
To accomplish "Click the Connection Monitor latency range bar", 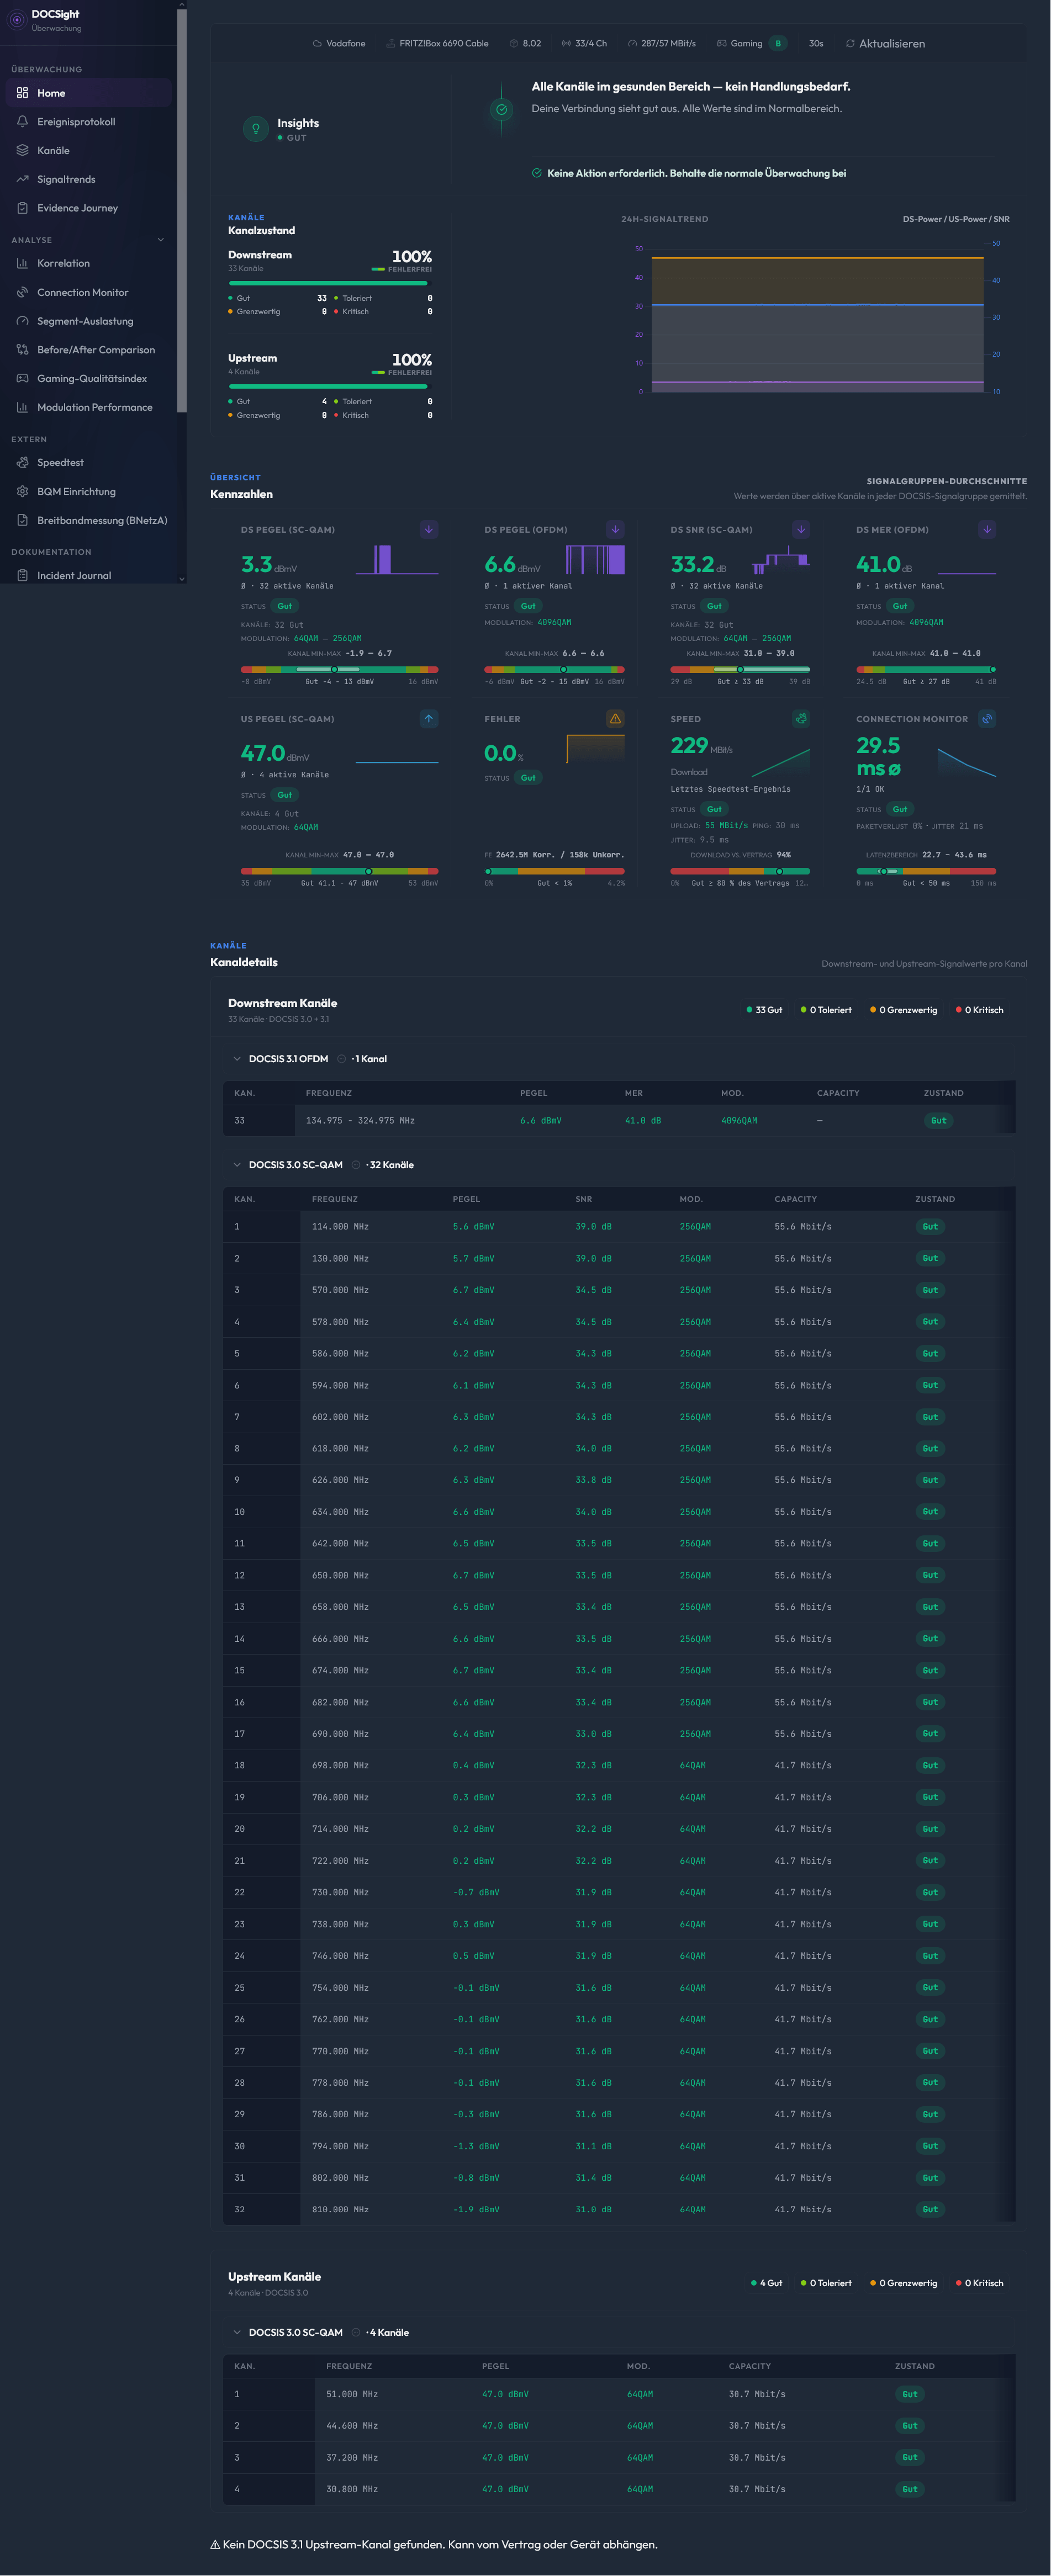I will coord(926,871).
